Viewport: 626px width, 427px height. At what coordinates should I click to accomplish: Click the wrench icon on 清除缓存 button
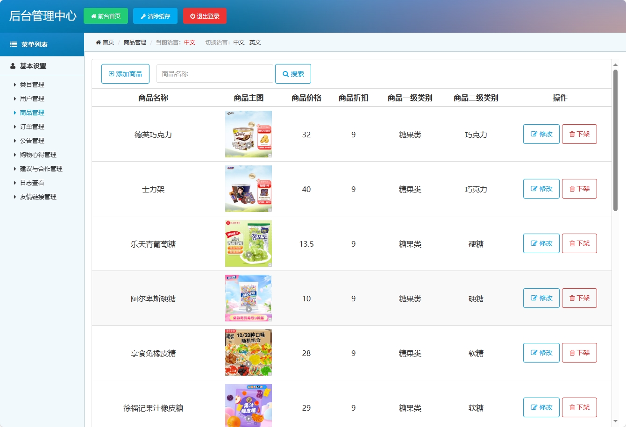pos(144,16)
